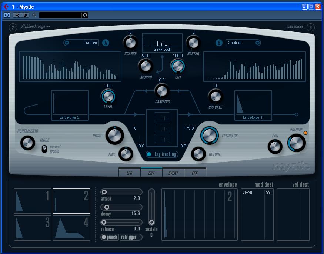Toggle the normal/legato mode switch
The height and width of the screenshot is (254, 324).
[44, 149]
